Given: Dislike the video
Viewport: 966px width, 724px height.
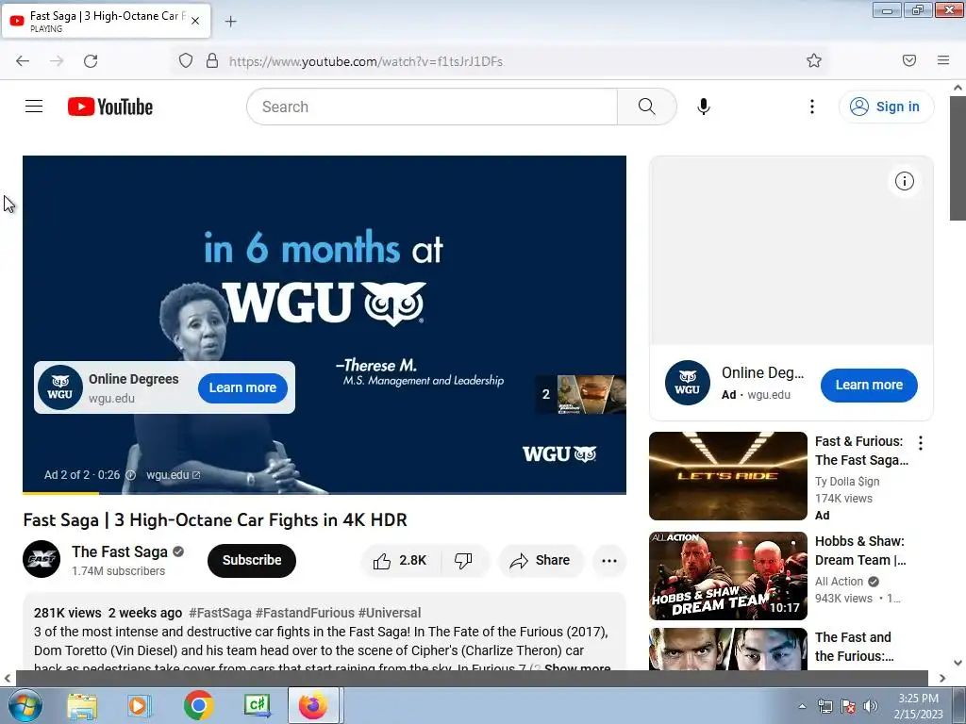Looking at the screenshot, I should coord(463,560).
